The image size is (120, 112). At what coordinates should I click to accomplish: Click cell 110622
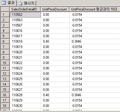[25, 63]
